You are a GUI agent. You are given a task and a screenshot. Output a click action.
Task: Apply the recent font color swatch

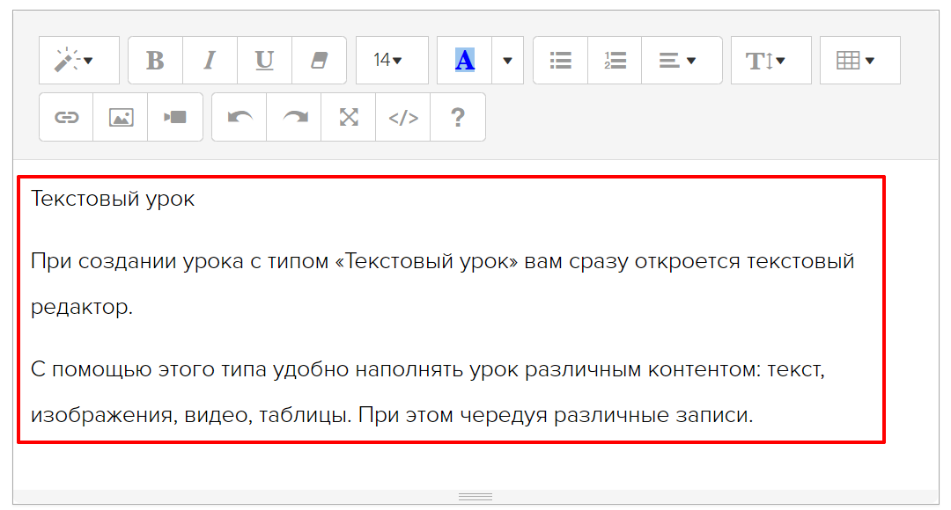pos(464,61)
